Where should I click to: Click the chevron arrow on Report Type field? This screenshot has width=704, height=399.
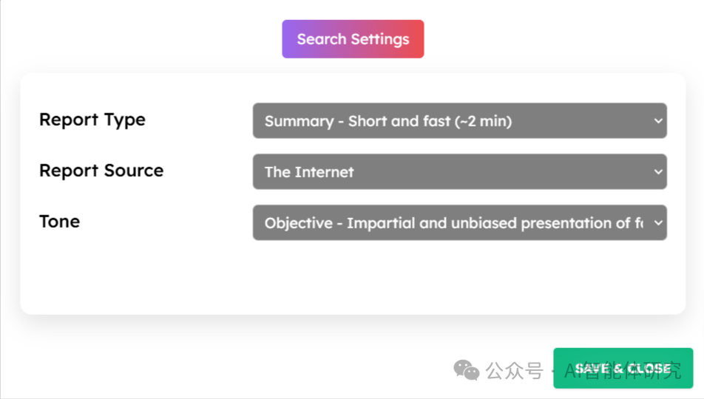click(x=658, y=120)
